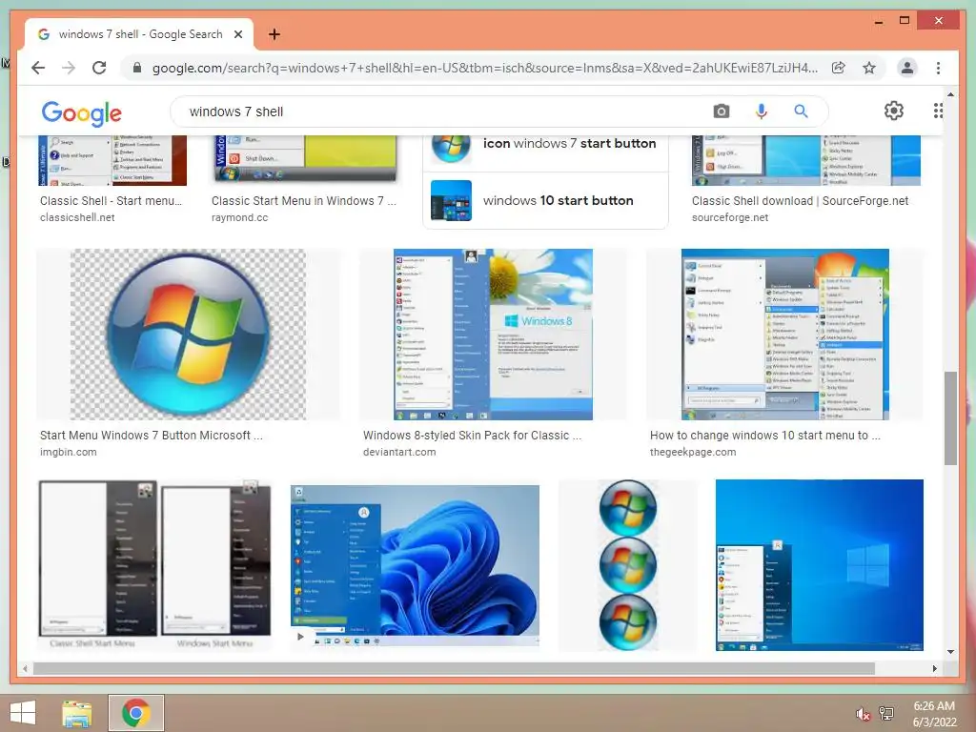Viewport: 976px width, 732px height.
Task: Open imgbin.com source link
Action: 69,452
